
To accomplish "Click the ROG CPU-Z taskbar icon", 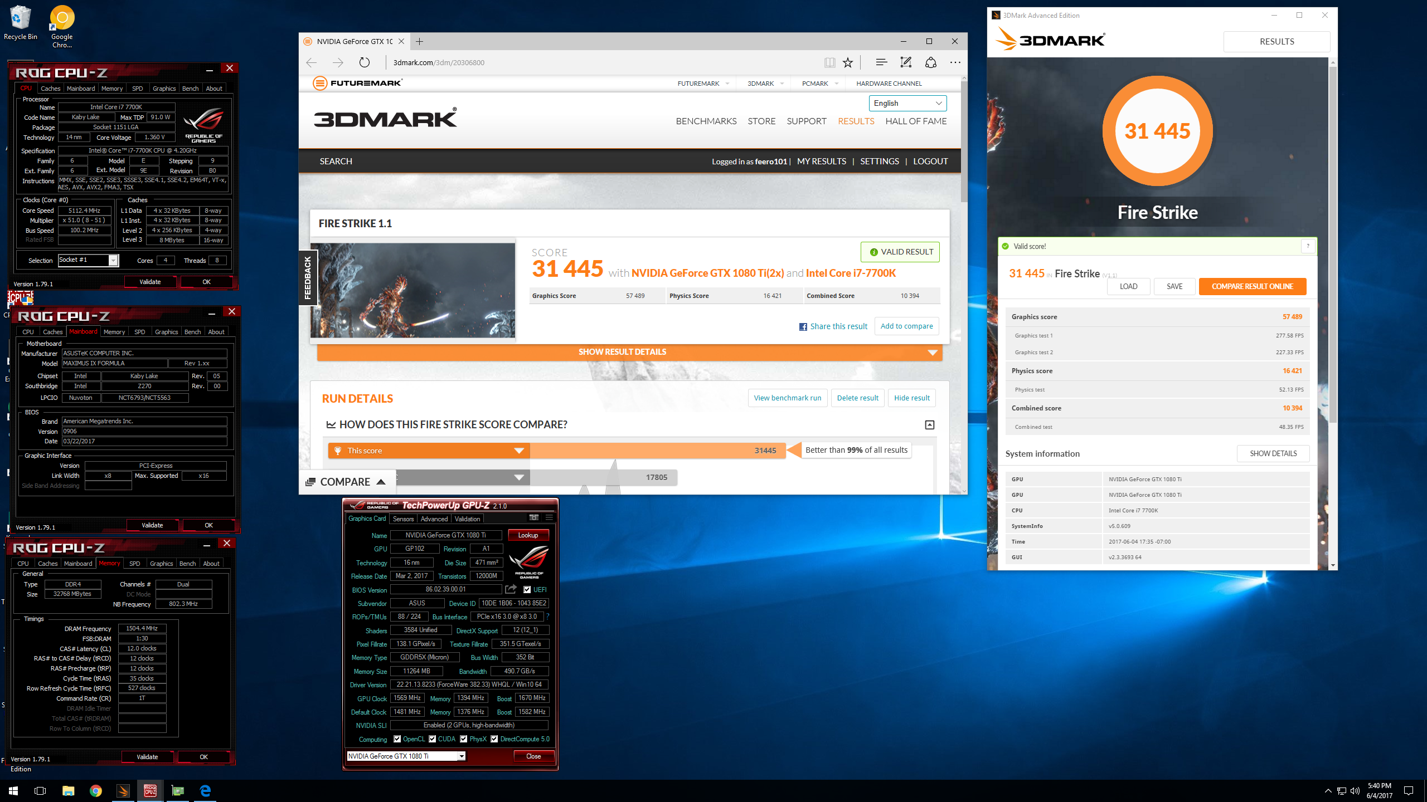I will tap(150, 791).
